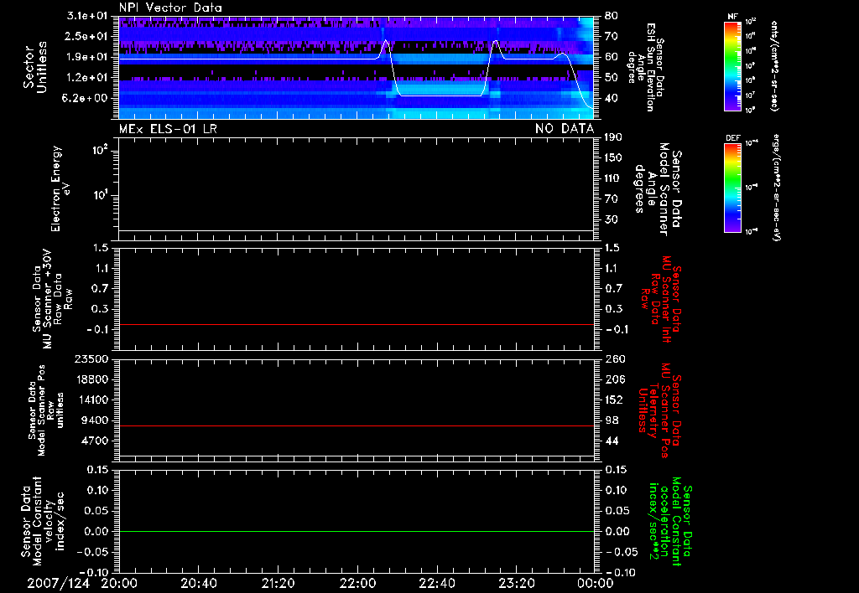Click the 206 telemetry tick value
859x593 pixels.
613,379
